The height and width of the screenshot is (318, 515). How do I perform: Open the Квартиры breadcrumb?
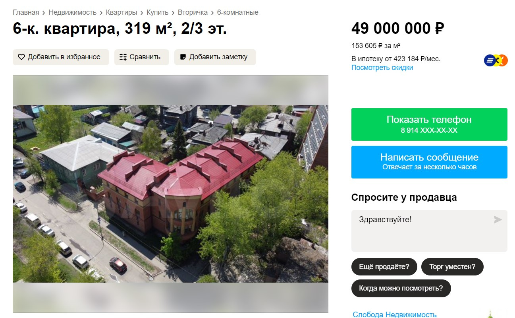(122, 12)
